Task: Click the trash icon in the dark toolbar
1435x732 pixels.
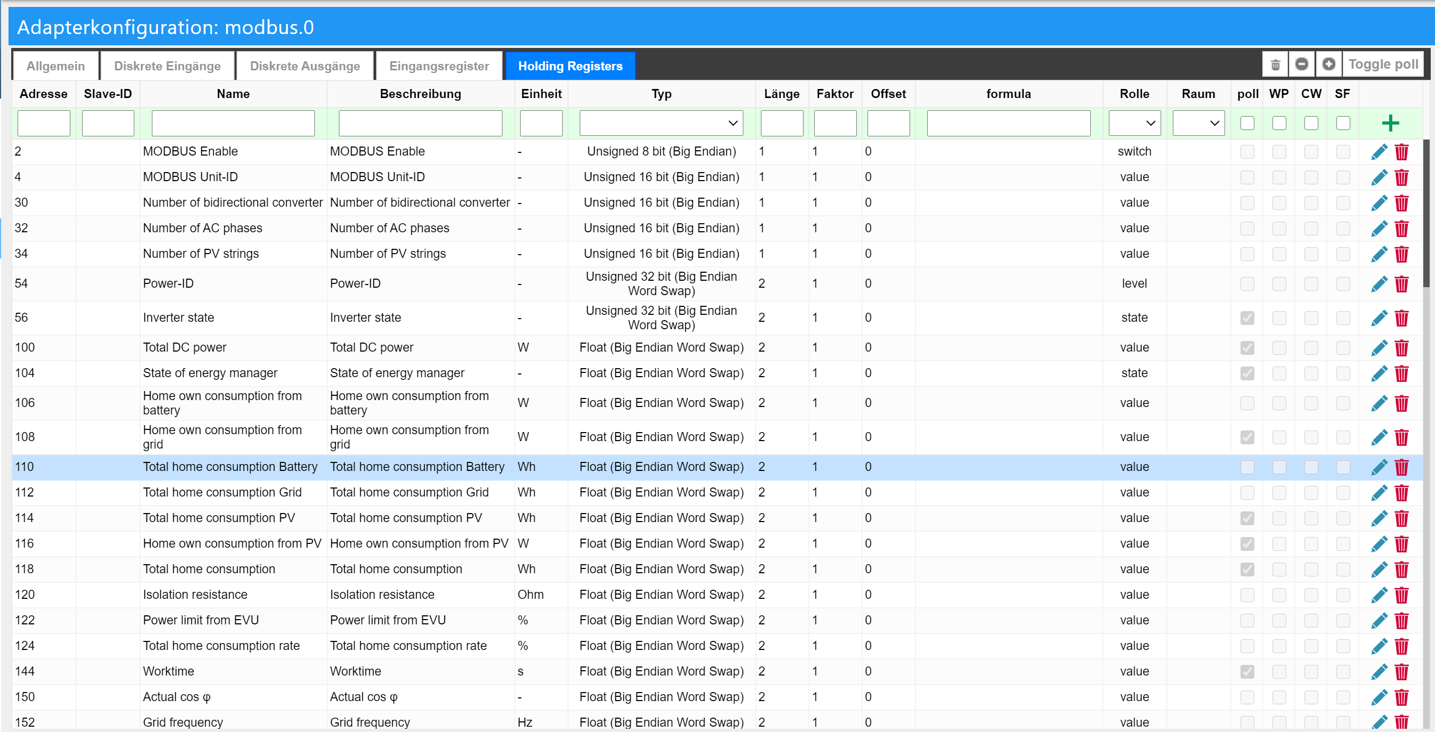Action: [1275, 64]
